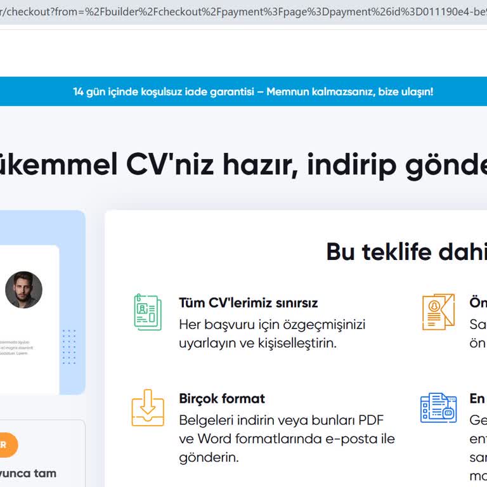The width and height of the screenshot is (487, 487).
Task: Click the CV template preview page
Action: 30,320
